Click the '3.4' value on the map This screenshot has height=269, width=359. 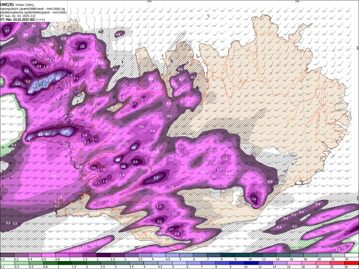point(17,84)
